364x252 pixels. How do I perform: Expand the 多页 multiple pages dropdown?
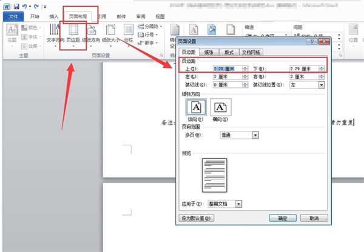255,135
